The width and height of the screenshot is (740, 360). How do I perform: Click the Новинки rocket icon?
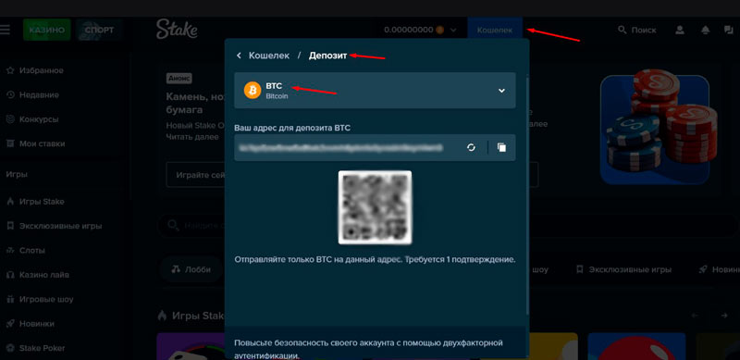[10, 324]
